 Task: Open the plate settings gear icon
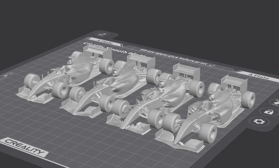(259, 122)
